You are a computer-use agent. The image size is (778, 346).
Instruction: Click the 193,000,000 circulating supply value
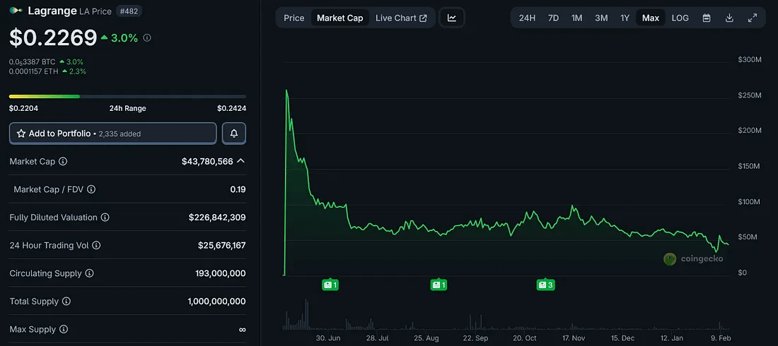click(x=221, y=274)
